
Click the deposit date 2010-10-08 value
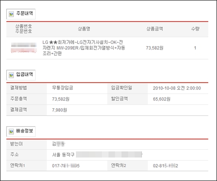coord(177,88)
